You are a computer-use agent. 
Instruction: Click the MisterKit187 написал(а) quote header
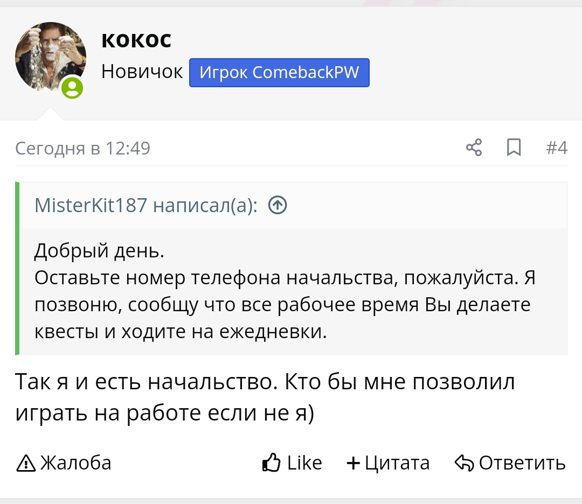click(145, 205)
